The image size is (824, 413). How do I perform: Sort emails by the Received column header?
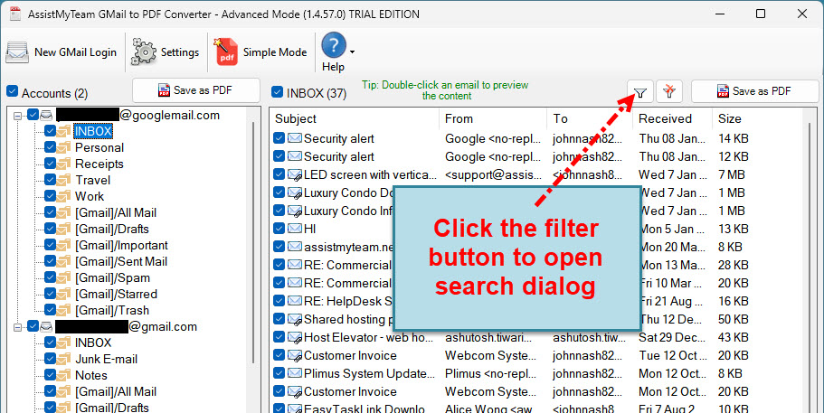[665, 118]
